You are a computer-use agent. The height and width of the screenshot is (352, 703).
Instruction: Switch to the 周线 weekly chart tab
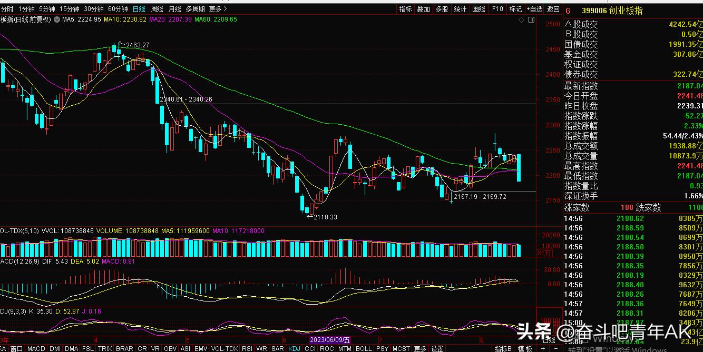157,9
